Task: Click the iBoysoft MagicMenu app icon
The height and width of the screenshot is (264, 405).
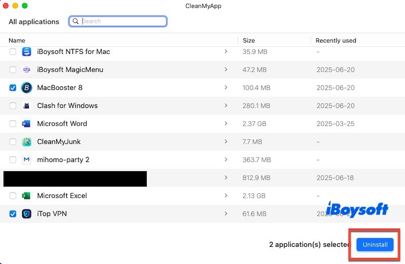Action: 27,70
